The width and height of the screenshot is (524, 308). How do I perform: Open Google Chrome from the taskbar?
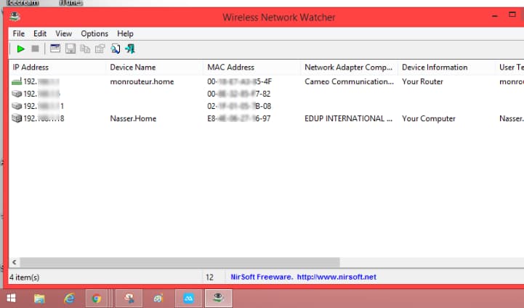(97, 299)
